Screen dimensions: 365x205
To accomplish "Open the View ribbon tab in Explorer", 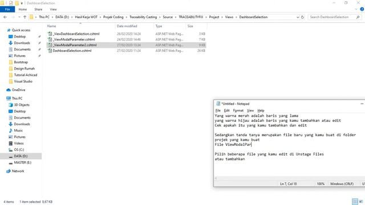I will pos(53,9).
